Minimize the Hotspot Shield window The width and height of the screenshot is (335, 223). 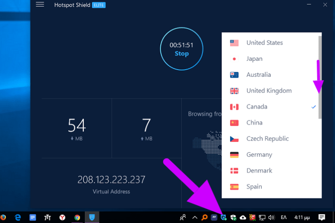click(309, 4)
